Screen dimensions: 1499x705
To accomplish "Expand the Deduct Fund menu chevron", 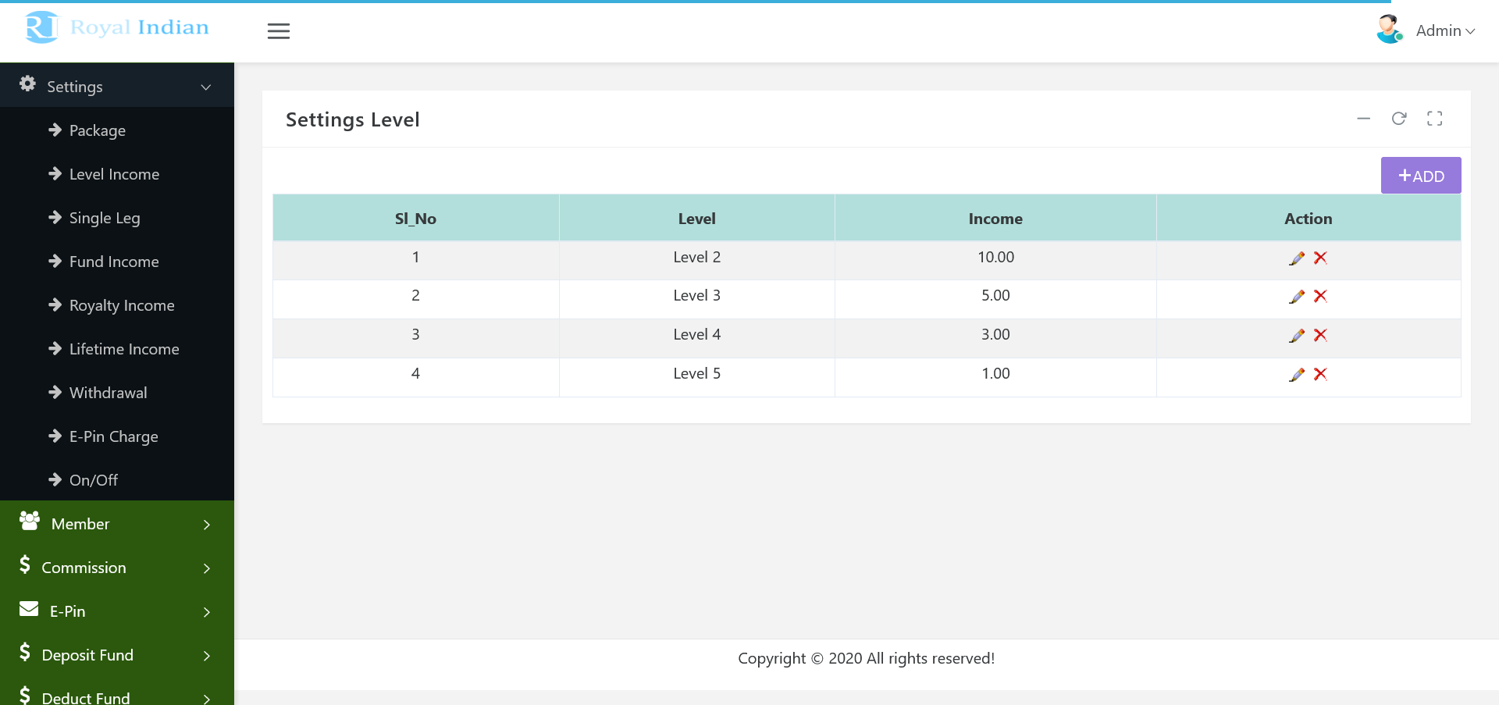I will tap(207, 699).
